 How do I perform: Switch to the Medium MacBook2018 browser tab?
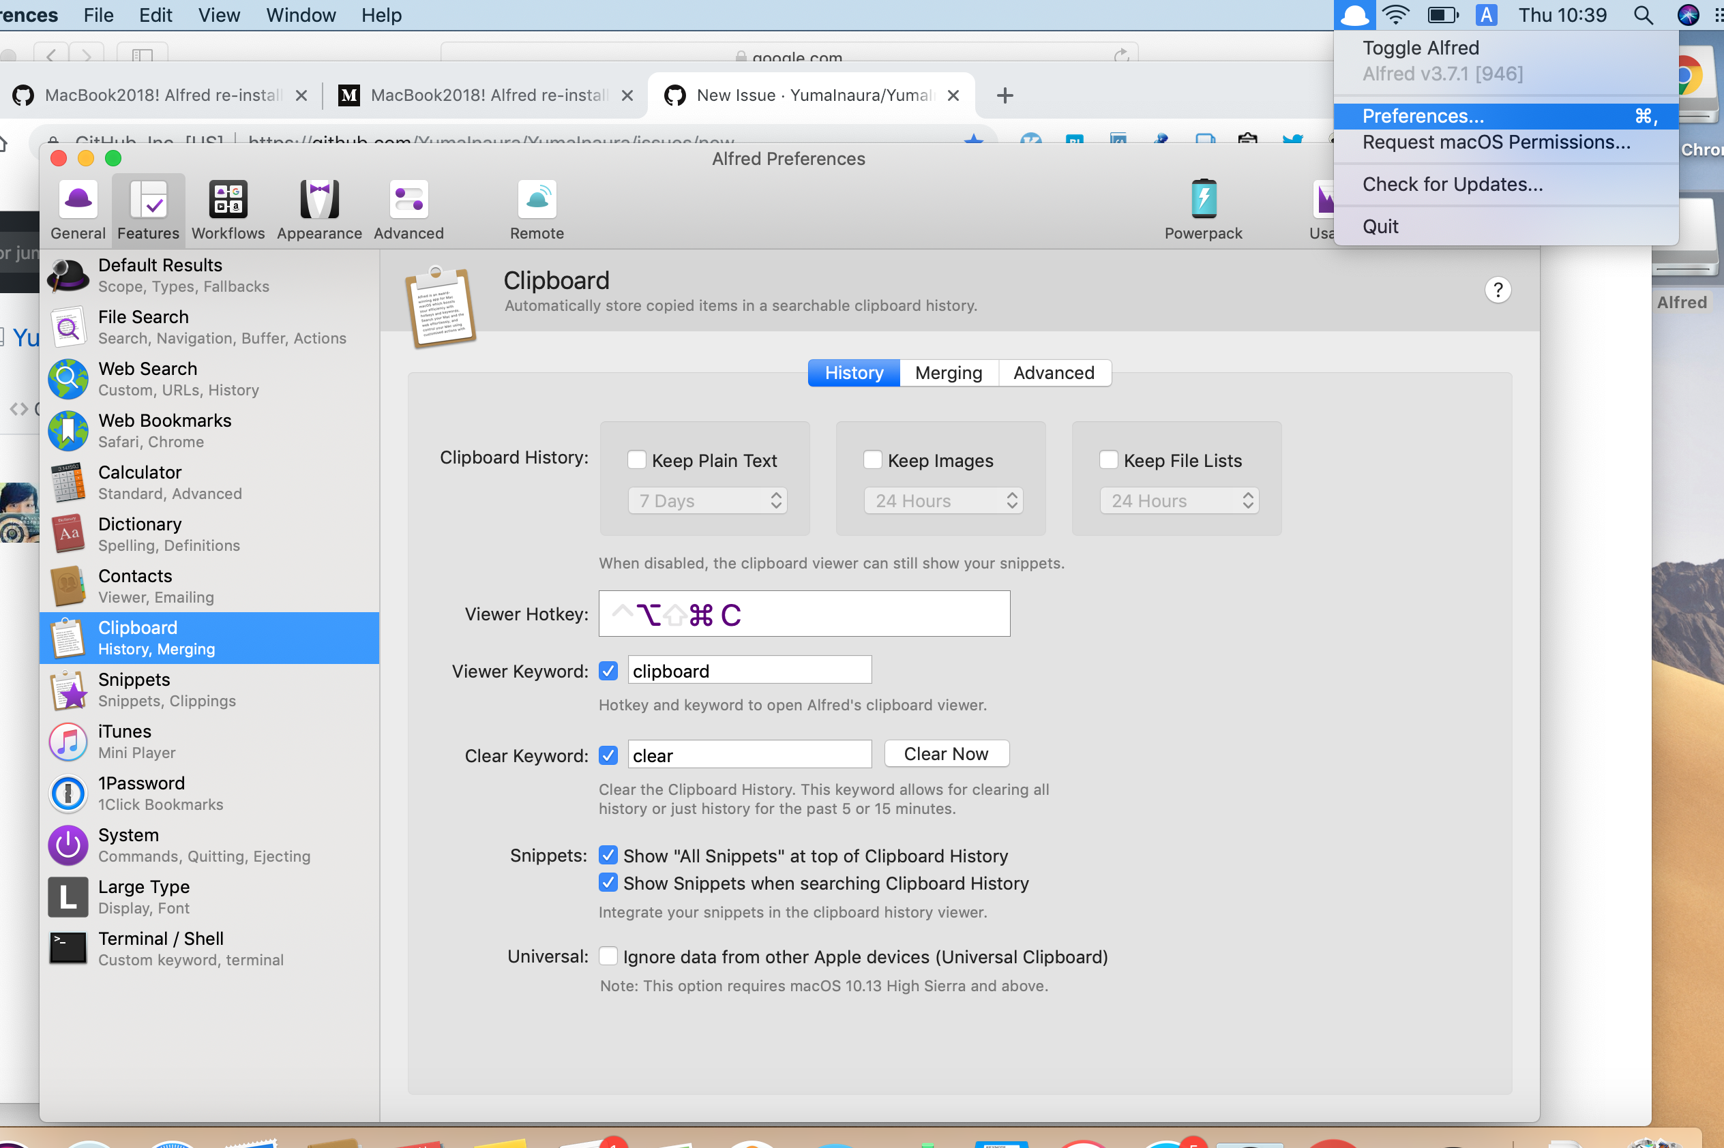click(x=486, y=95)
